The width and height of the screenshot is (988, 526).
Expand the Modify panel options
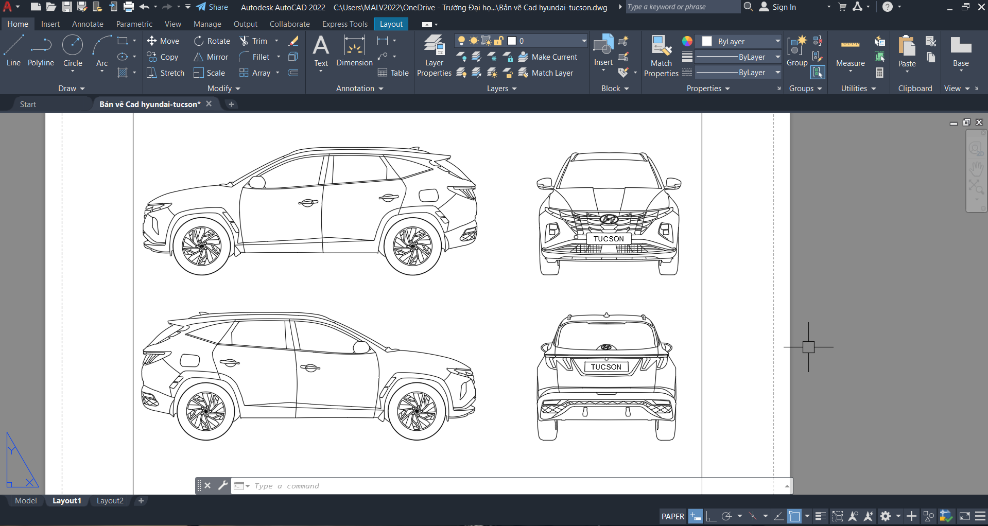point(224,89)
